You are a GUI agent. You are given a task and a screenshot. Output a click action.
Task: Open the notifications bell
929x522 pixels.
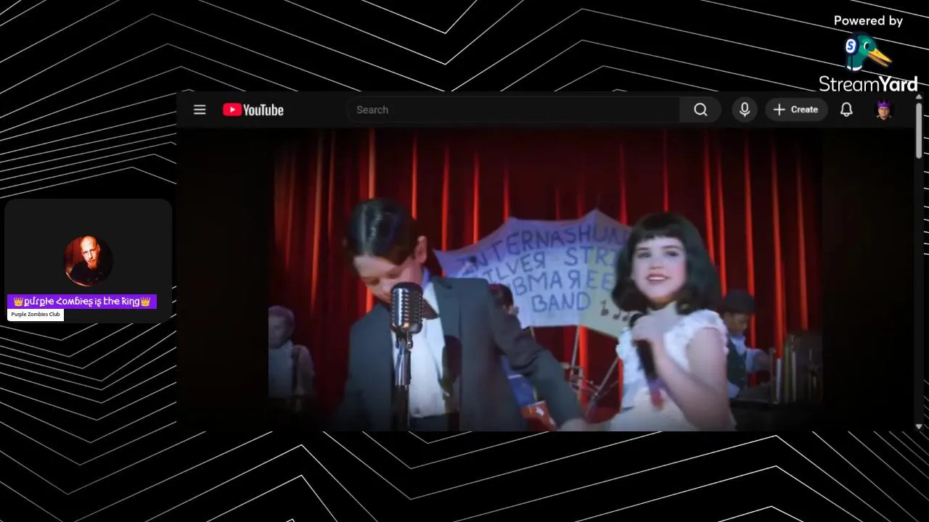click(846, 109)
